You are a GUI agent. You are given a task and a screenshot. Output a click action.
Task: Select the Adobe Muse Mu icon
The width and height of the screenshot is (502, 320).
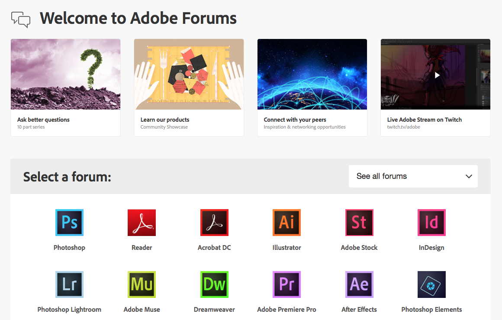[x=142, y=284]
